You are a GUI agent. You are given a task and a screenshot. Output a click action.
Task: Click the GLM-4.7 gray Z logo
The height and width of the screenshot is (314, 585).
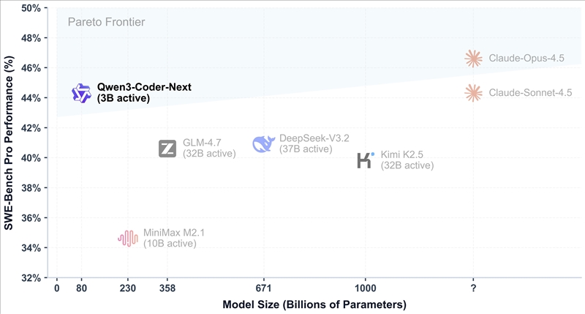(167, 149)
